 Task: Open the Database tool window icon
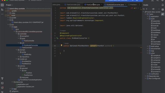(x=163, y=10)
